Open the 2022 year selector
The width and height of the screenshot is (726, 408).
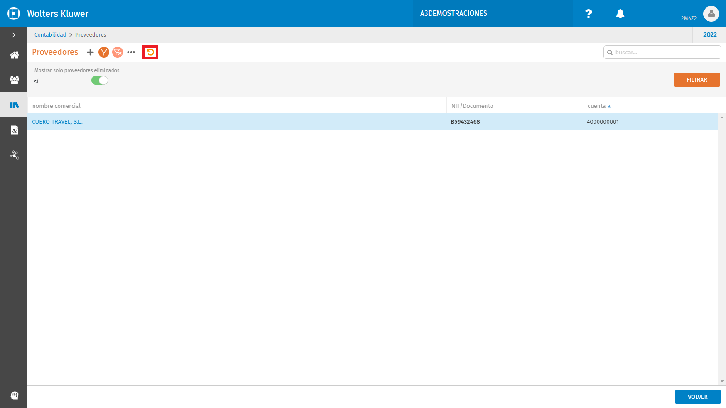[x=710, y=35]
